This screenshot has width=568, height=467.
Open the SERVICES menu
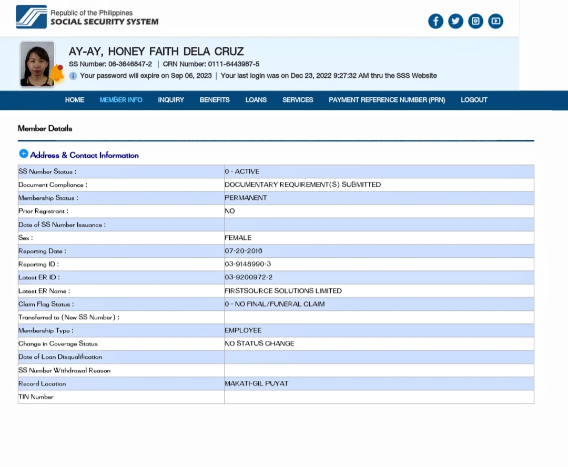[298, 100]
